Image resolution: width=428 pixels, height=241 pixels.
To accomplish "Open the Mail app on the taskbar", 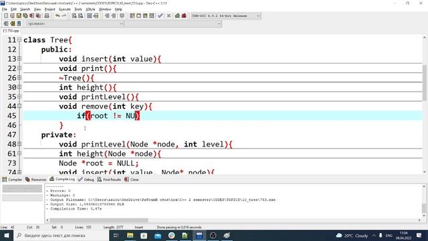I will (x=158, y=235).
